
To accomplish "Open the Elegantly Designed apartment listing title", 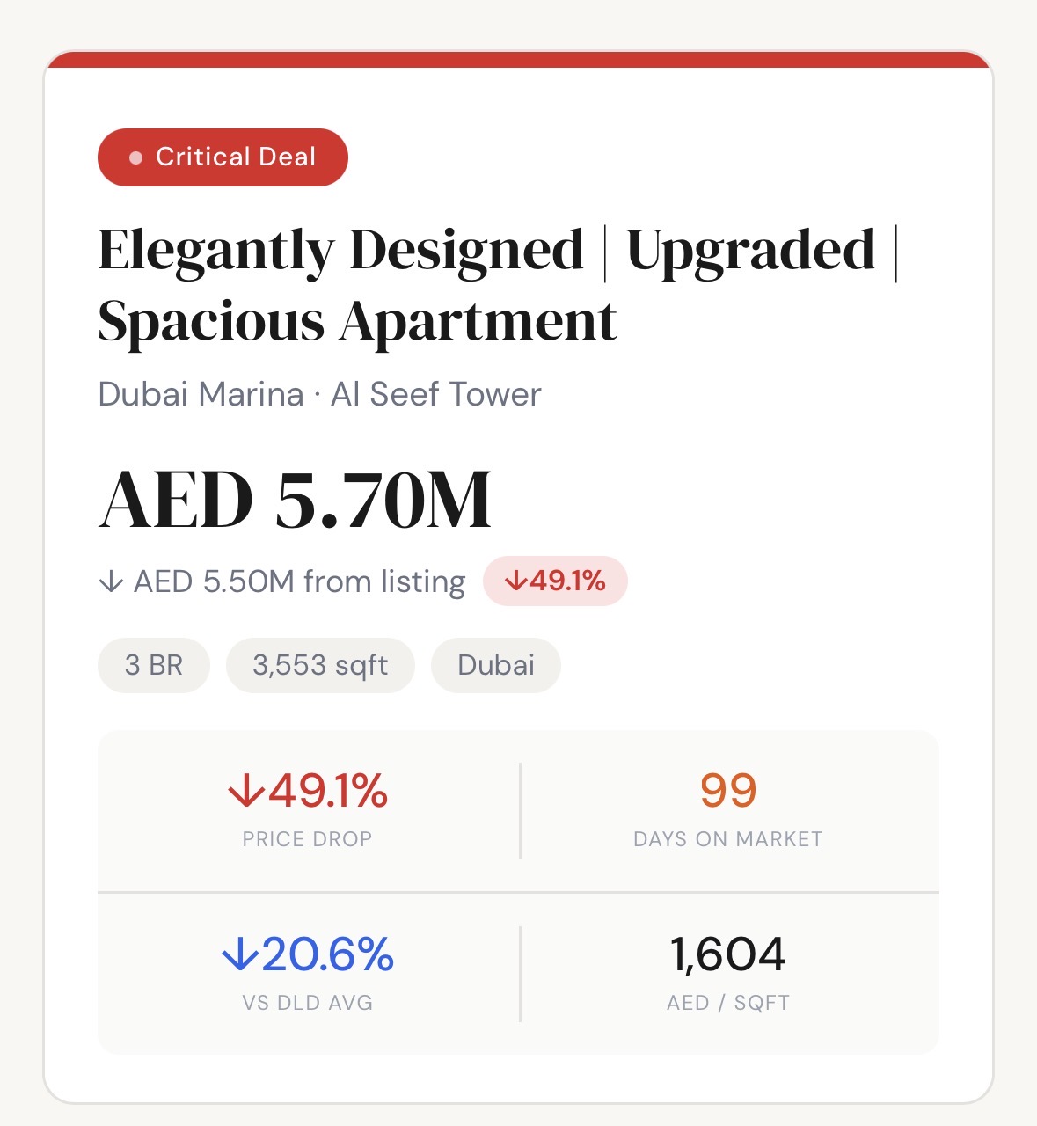I will tap(498, 285).
